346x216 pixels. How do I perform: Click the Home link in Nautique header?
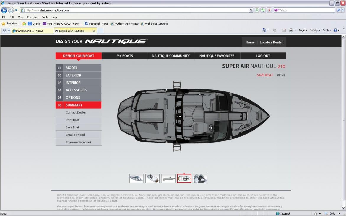(x=250, y=42)
